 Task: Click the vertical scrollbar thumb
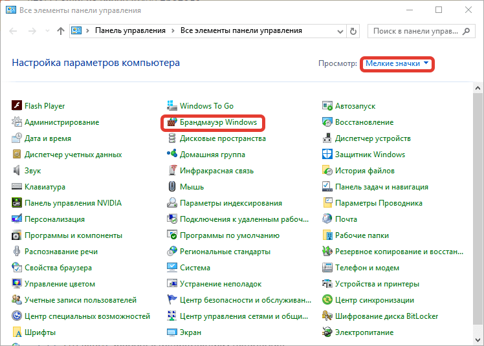pos(478,209)
